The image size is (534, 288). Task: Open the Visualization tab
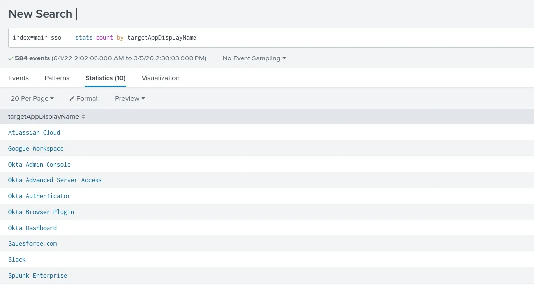[x=160, y=78]
